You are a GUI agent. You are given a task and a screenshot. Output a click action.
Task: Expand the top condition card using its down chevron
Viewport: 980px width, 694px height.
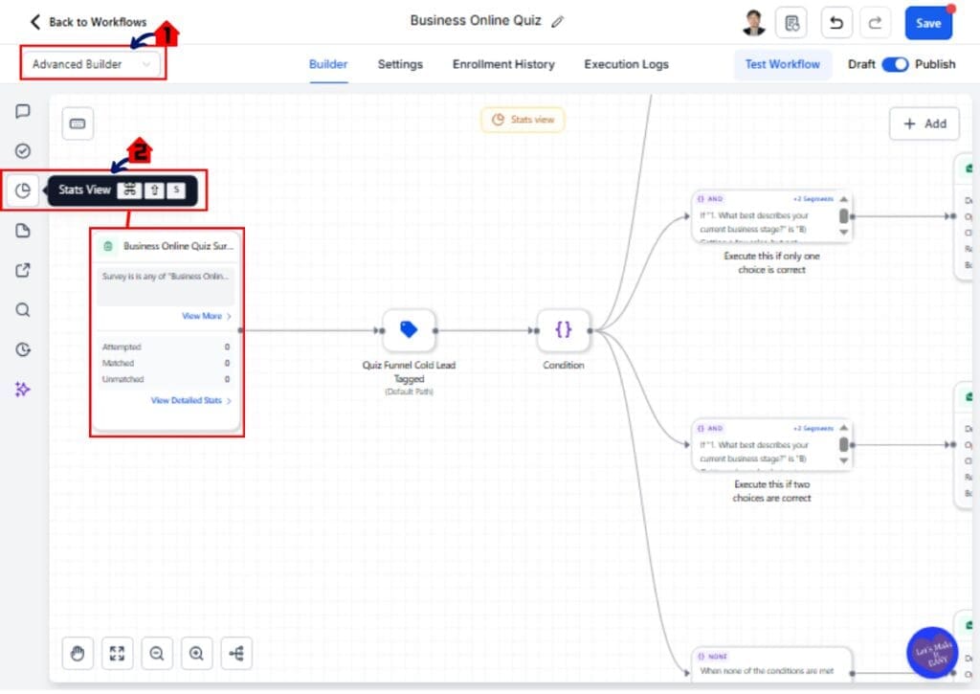click(843, 232)
